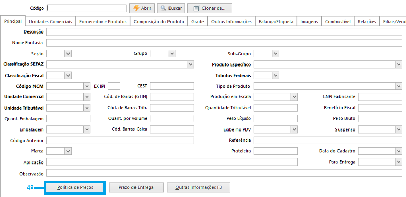Click the Buscar search button

[x=171, y=8]
